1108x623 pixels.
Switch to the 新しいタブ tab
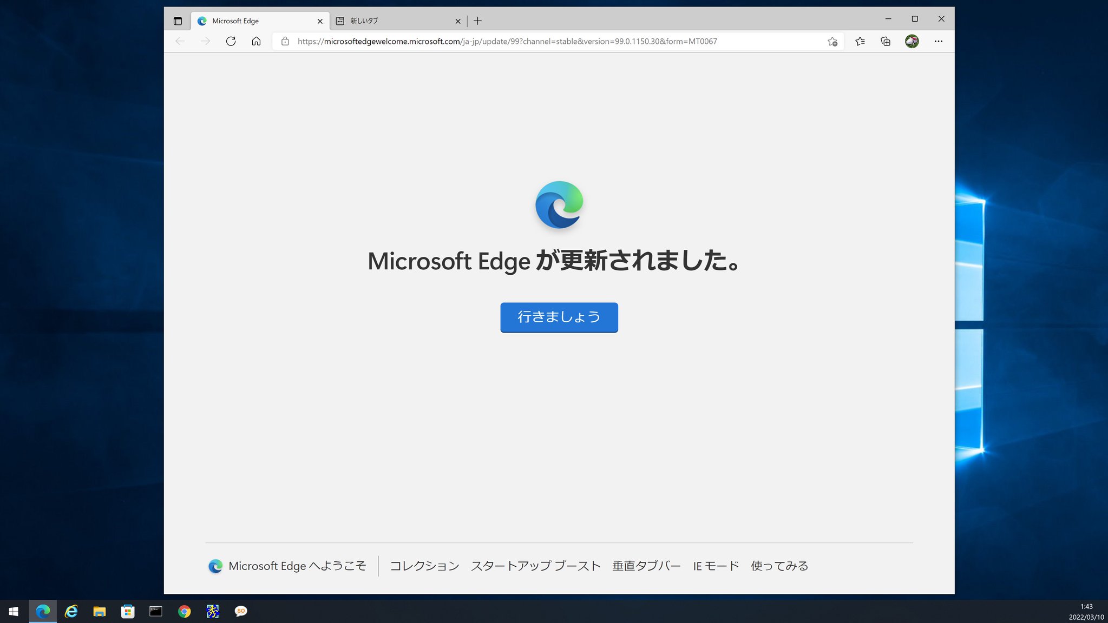(x=398, y=21)
